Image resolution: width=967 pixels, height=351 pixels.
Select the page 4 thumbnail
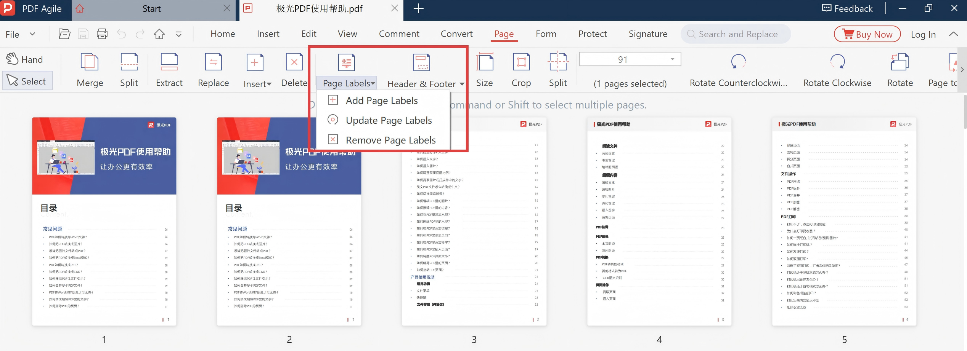pyautogui.click(x=659, y=221)
